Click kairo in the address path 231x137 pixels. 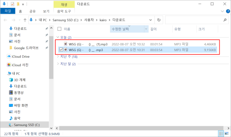click(103, 20)
